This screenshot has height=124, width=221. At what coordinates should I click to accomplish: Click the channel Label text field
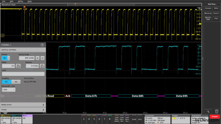23,74
